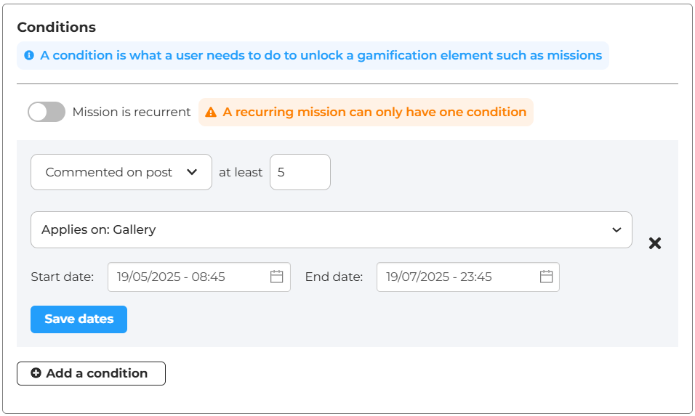Open the End date calendar icon
The width and height of the screenshot is (695, 416).
tap(546, 277)
